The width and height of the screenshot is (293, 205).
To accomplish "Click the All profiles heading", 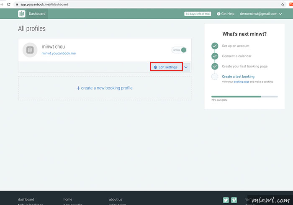I will (32, 28).
